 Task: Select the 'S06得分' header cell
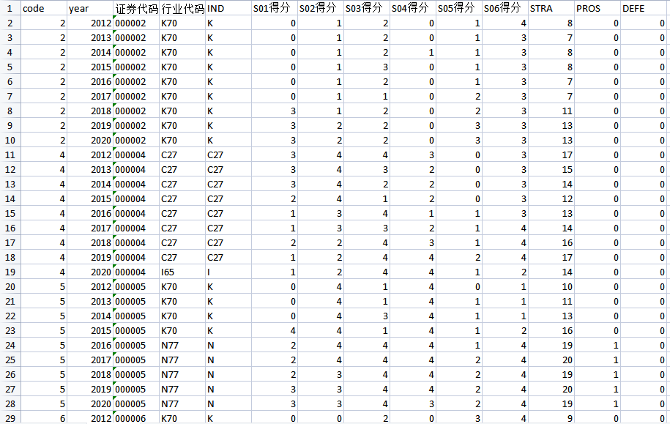(505, 8)
